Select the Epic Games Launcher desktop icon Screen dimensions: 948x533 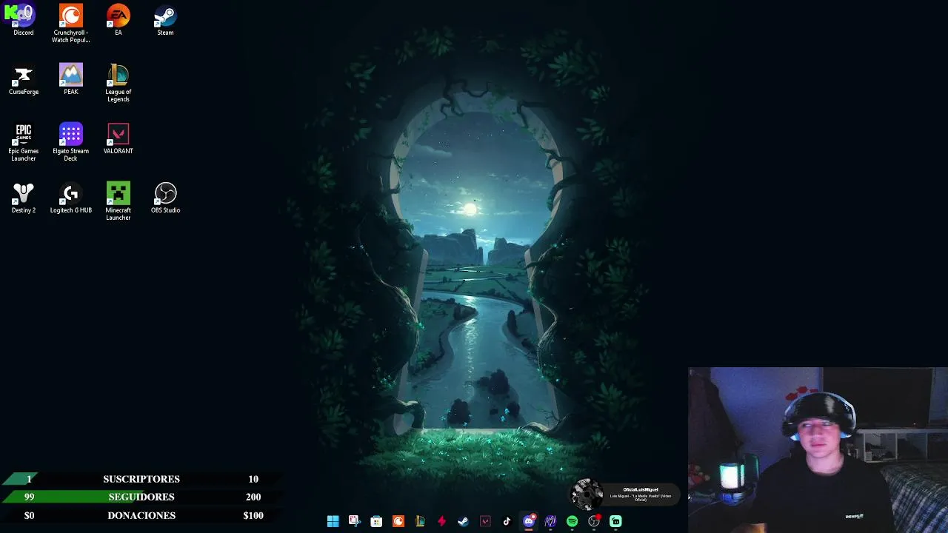click(23, 142)
